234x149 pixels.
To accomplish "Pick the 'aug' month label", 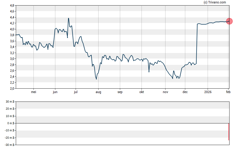I will tap(98, 92).
